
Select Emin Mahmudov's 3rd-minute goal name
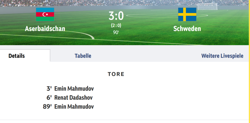pyautogui.click(x=74, y=88)
